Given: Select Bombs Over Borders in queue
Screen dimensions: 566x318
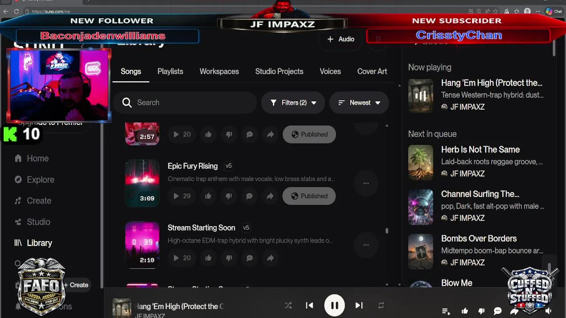Looking at the screenshot, I should [x=479, y=238].
